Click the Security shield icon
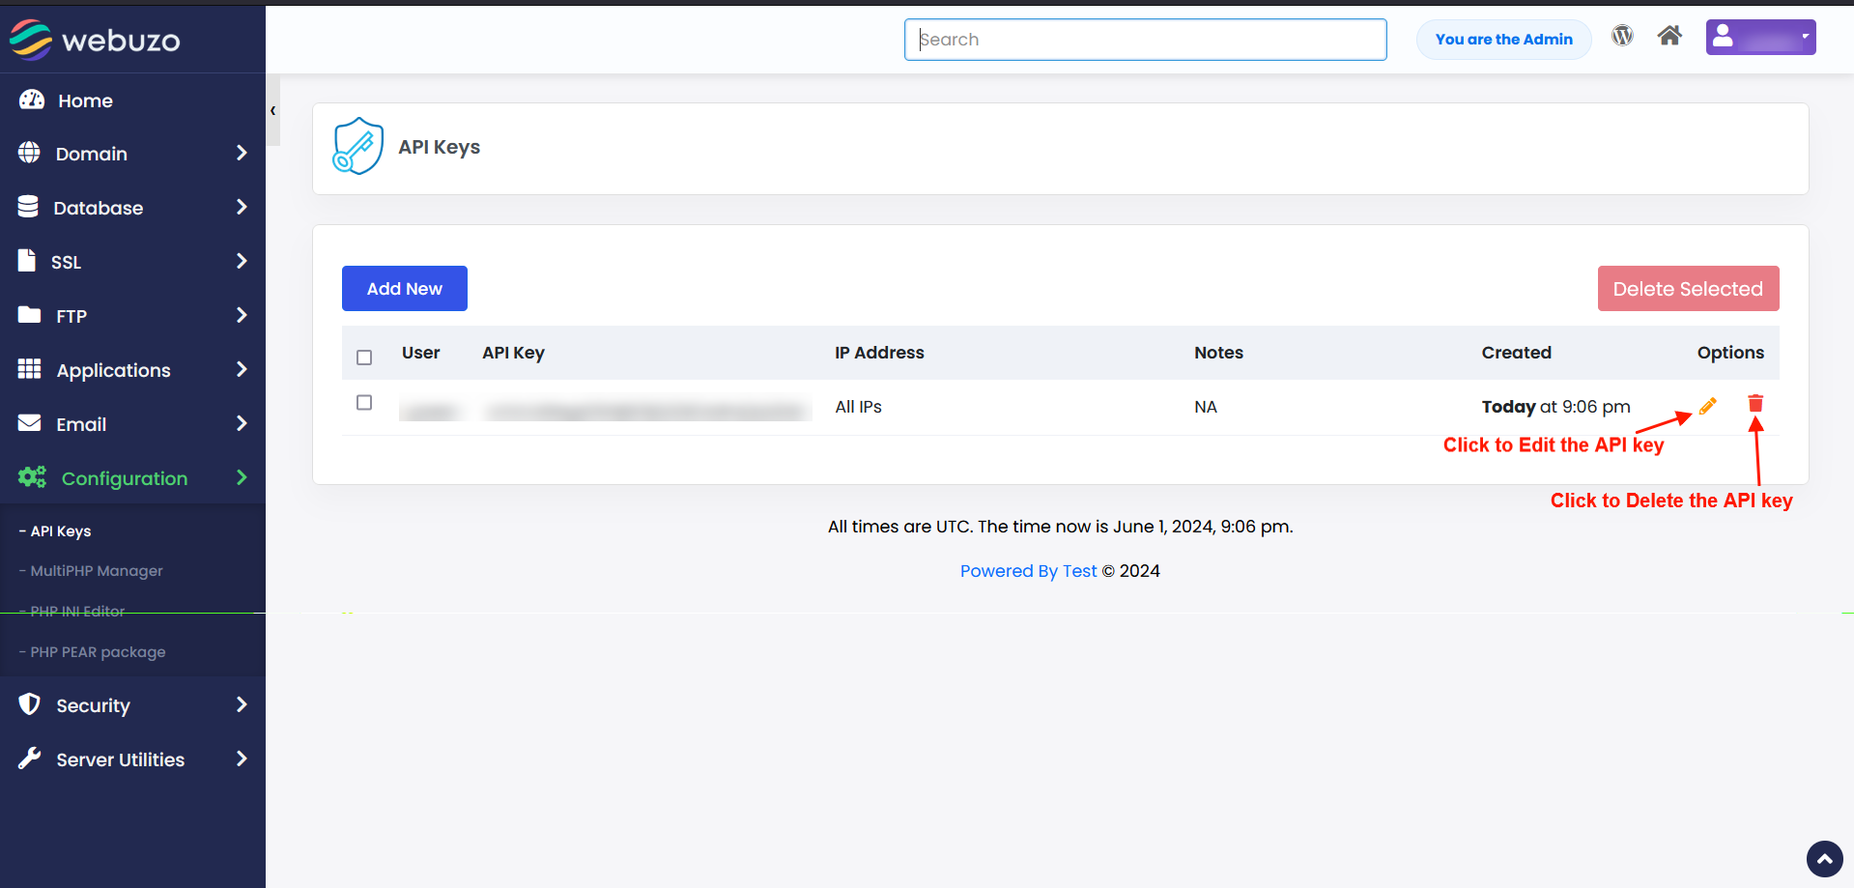The width and height of the screenshot is (1854, 888). [30, 703]
